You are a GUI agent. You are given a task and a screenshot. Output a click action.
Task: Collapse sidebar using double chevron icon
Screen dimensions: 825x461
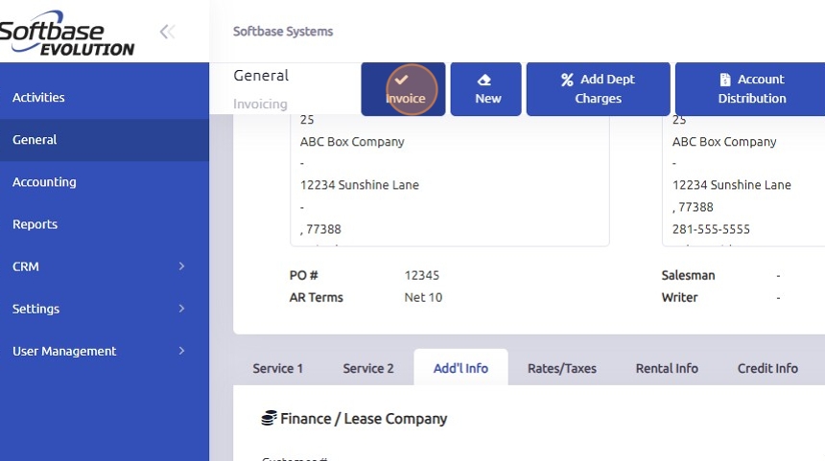click(167, 32)
